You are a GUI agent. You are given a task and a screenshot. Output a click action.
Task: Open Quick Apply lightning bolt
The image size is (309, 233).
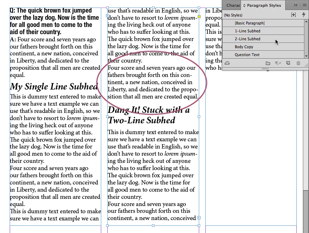click(x=304, y=15)
